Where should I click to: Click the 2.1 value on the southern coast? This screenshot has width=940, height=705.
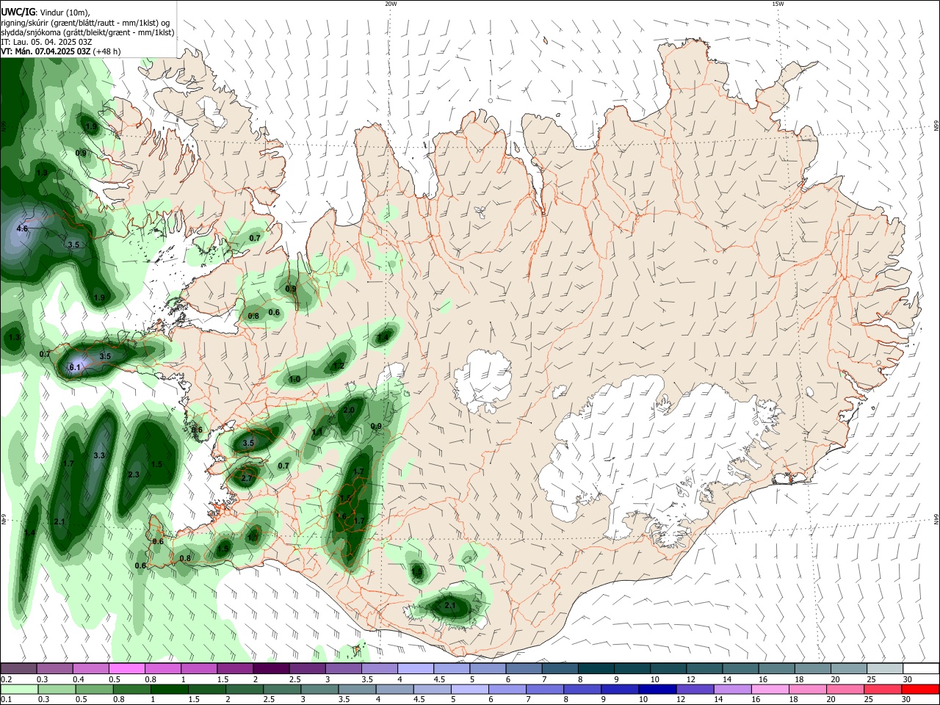(450, 606)
